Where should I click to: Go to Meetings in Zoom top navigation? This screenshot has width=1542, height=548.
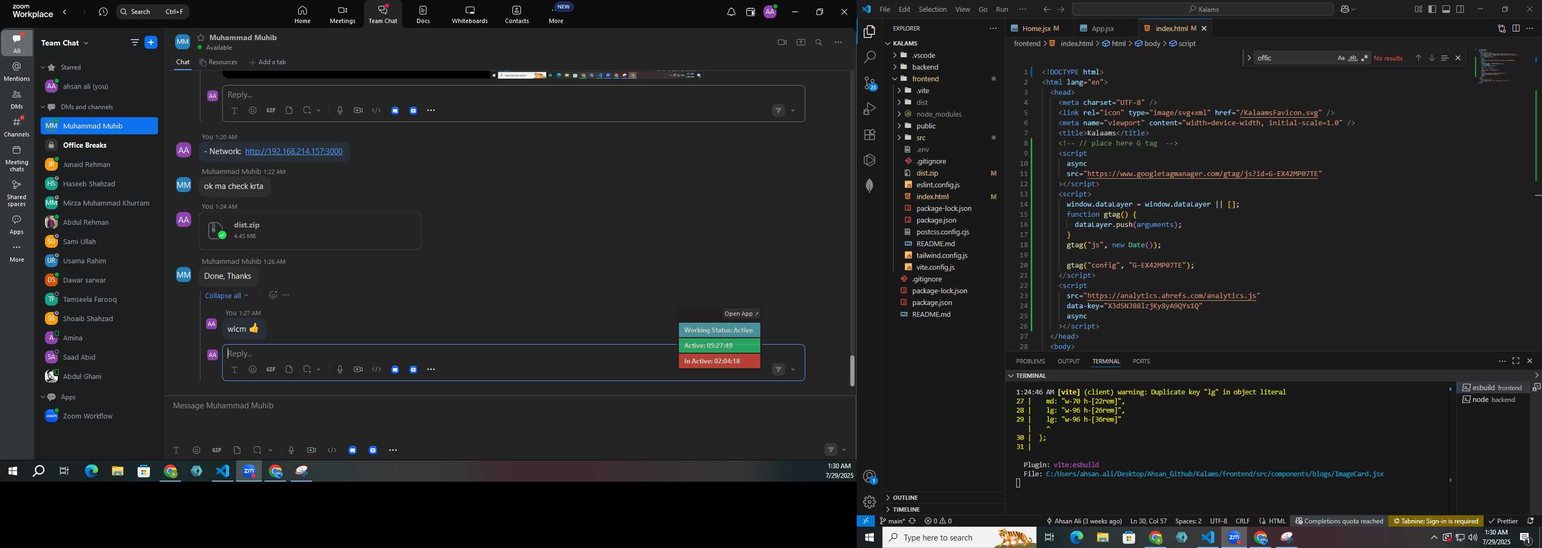pyautogui.click(x=343, y=15)
